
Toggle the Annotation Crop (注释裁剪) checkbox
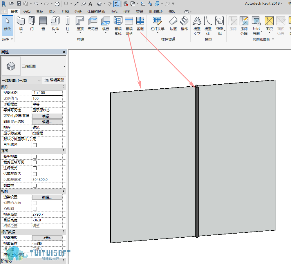tap(35, 168)
